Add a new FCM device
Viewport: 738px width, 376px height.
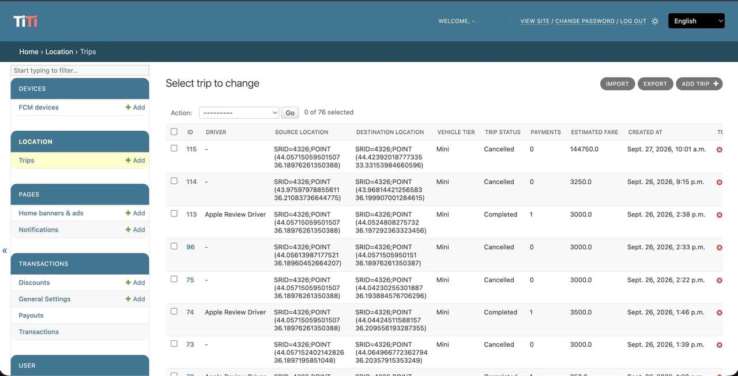[135, 107]
